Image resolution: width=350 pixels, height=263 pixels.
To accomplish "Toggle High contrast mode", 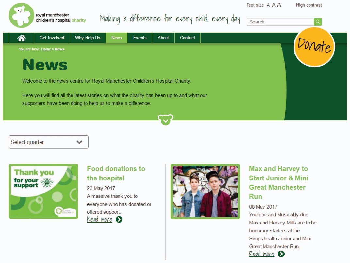I will point(309,5).
